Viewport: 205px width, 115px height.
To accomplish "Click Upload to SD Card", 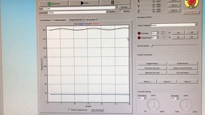I will [x=152, y=73].
